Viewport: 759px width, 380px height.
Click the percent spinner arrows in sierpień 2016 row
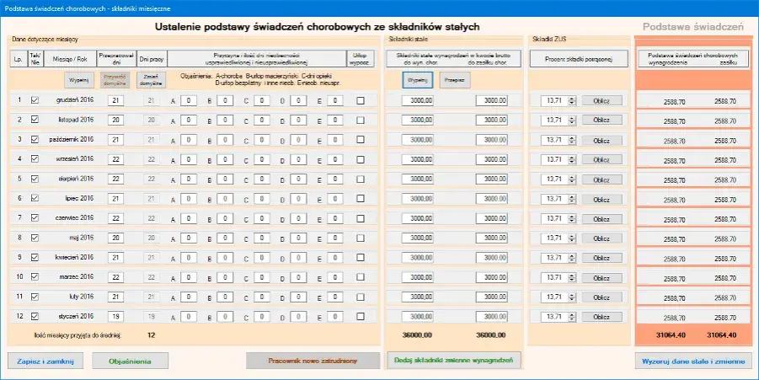point(572,179)
